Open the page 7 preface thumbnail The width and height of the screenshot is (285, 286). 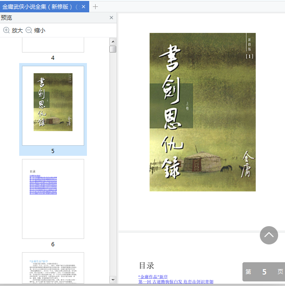point(53,268)
